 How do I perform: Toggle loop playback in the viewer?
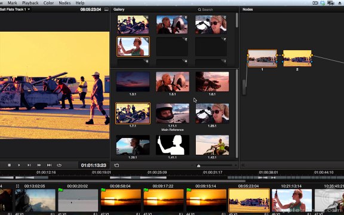[59, 165]
